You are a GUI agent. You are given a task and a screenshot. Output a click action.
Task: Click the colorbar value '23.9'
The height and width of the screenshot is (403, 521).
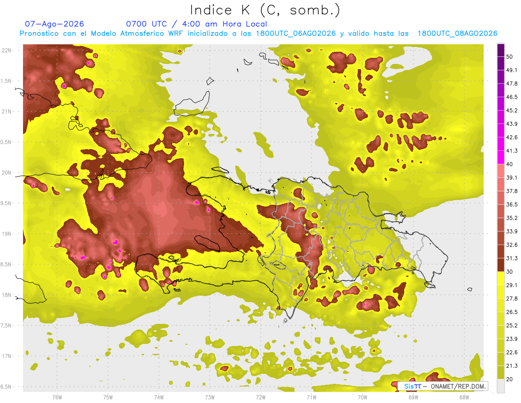tap(512, 339)
